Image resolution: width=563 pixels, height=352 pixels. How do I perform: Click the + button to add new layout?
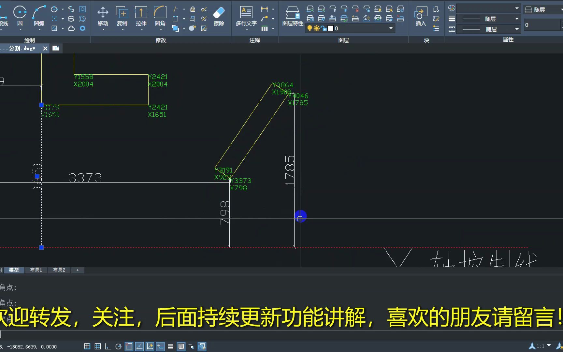[78, 270]
